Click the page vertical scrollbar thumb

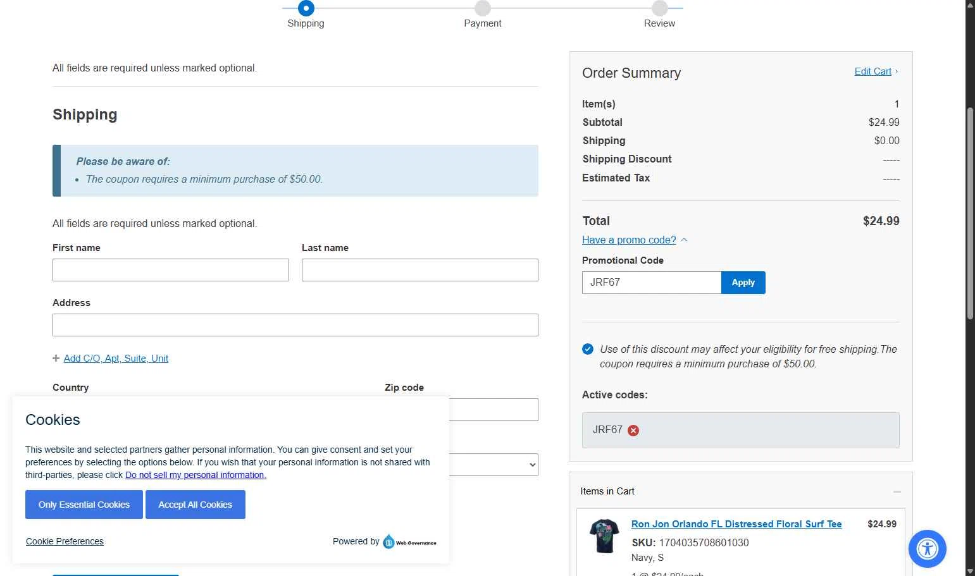(x=970, y=214)
